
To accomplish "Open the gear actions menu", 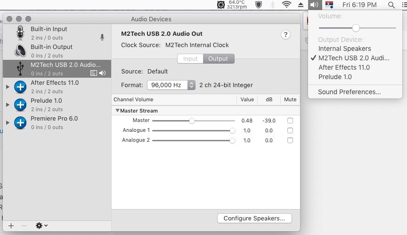I will (41, 226).
